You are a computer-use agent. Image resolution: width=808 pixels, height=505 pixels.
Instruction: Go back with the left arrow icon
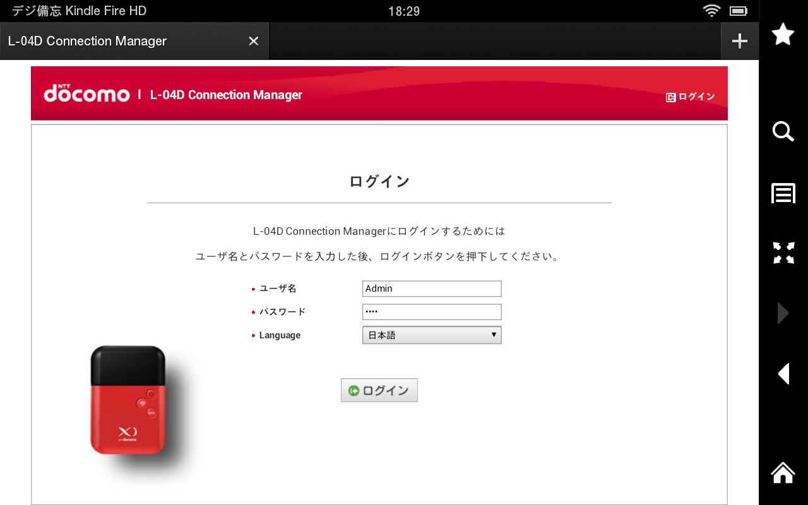pos(783,374)
